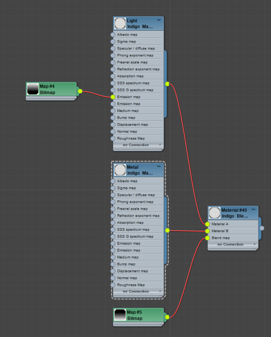Viewport: 271px width, 337px height.
Task: Expand mr Connection on Material #40 node
Action: pos(255,244)
